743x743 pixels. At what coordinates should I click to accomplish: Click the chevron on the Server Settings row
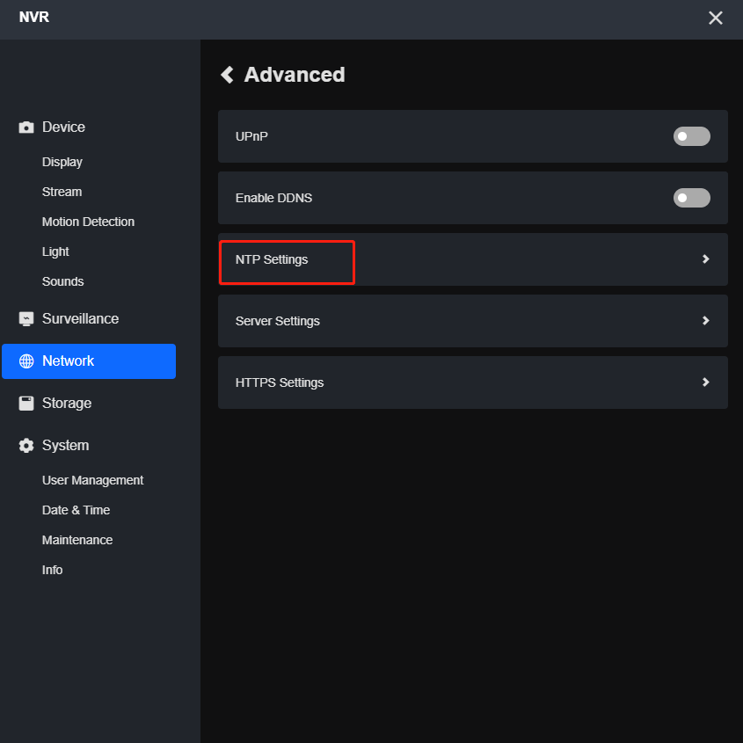(705, 321)
